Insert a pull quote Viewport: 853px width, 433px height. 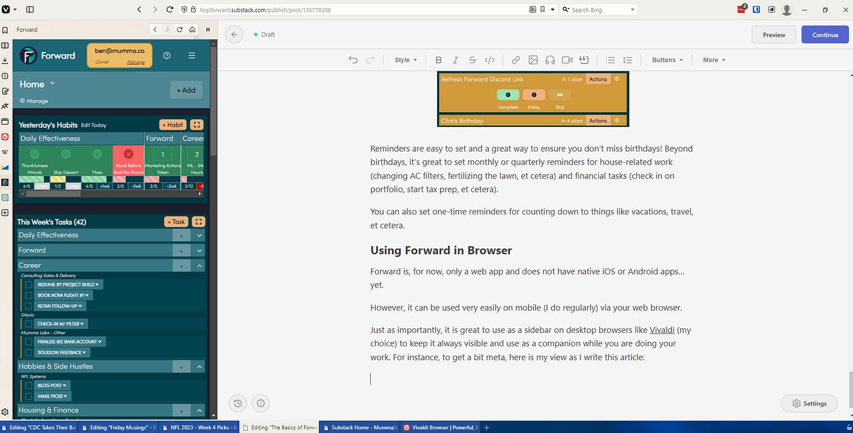584,60
